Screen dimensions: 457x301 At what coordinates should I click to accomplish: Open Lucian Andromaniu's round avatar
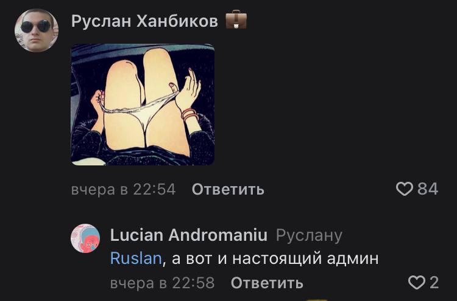(85, 238)
